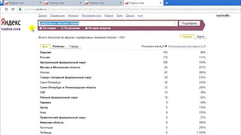Select the Города filter tab
Screen dimensions: 241x135
click(x=74, y=46)
